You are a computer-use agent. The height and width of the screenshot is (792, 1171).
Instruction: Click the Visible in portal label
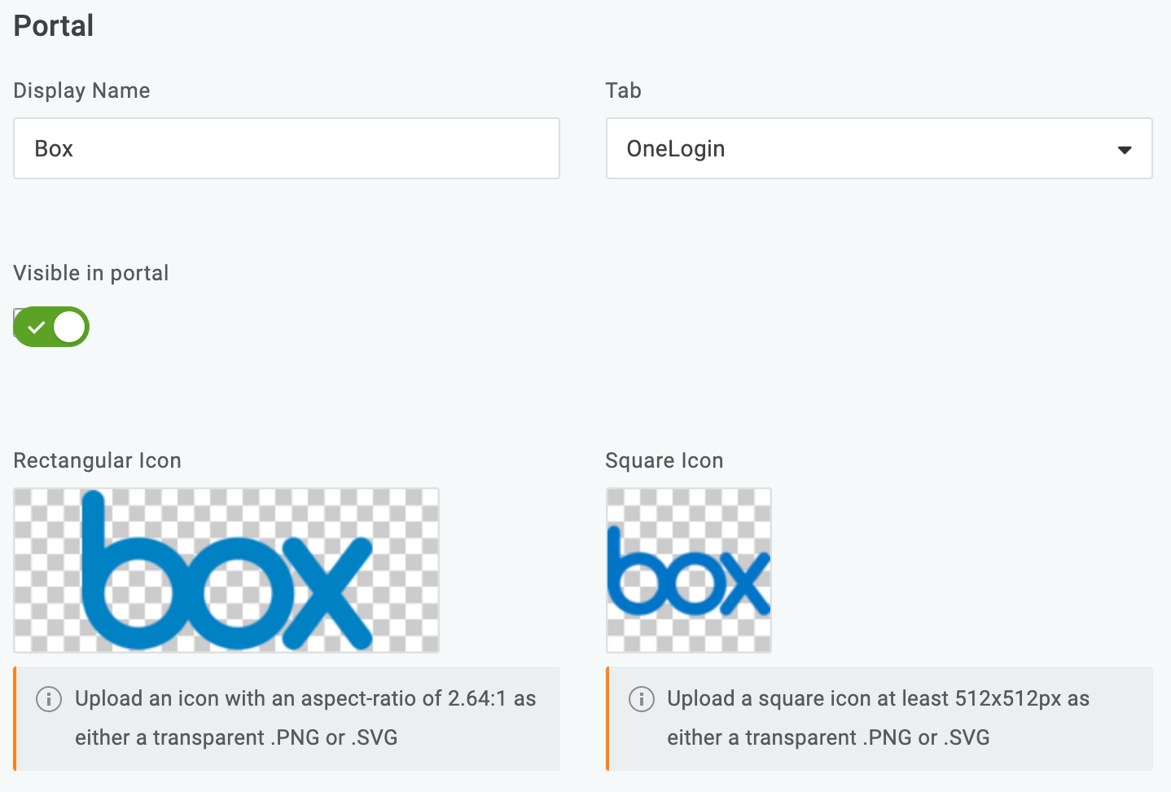pos(91,273)
